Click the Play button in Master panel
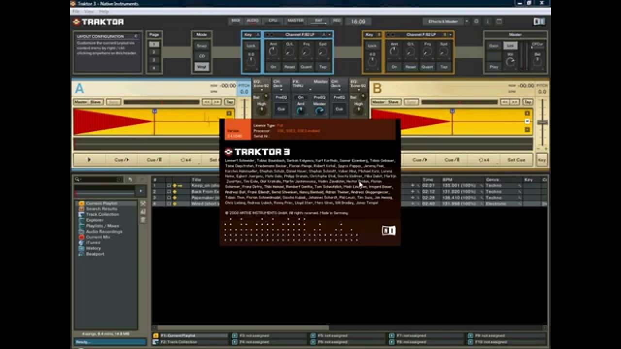 click(493, 67)
